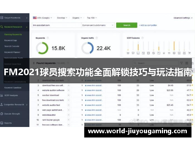The width and height of the screenshot is (195, 141).
Task: Click the Competitor Research person icon
Action: click(2, 104)
